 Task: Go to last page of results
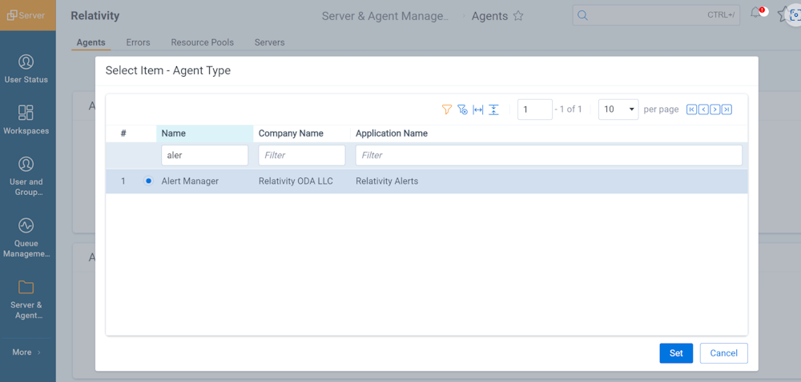coord(727,109)
